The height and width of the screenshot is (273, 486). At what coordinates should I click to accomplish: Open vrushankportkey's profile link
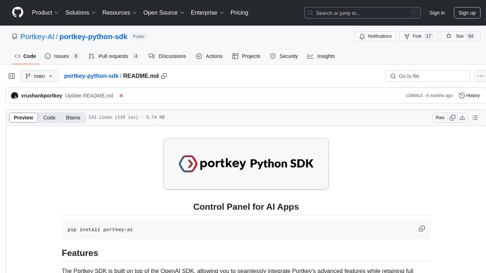(41, 96)
